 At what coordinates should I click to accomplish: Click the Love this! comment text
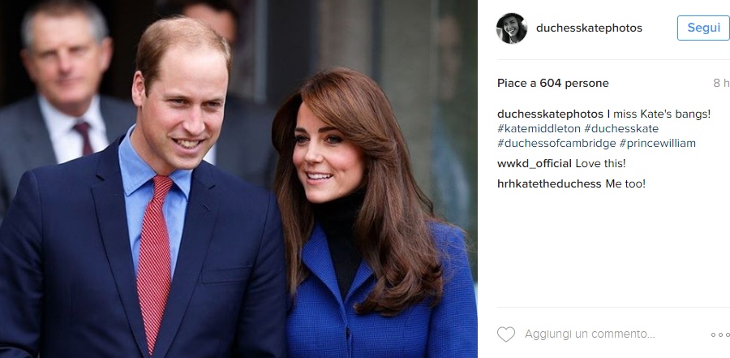600,164
